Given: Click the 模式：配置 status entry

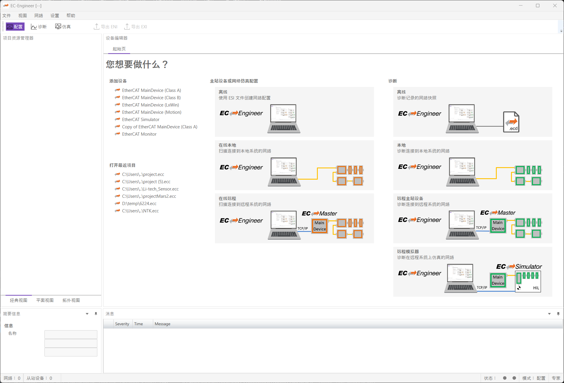Looking at the screenshot, I should [x=534, y=378].
